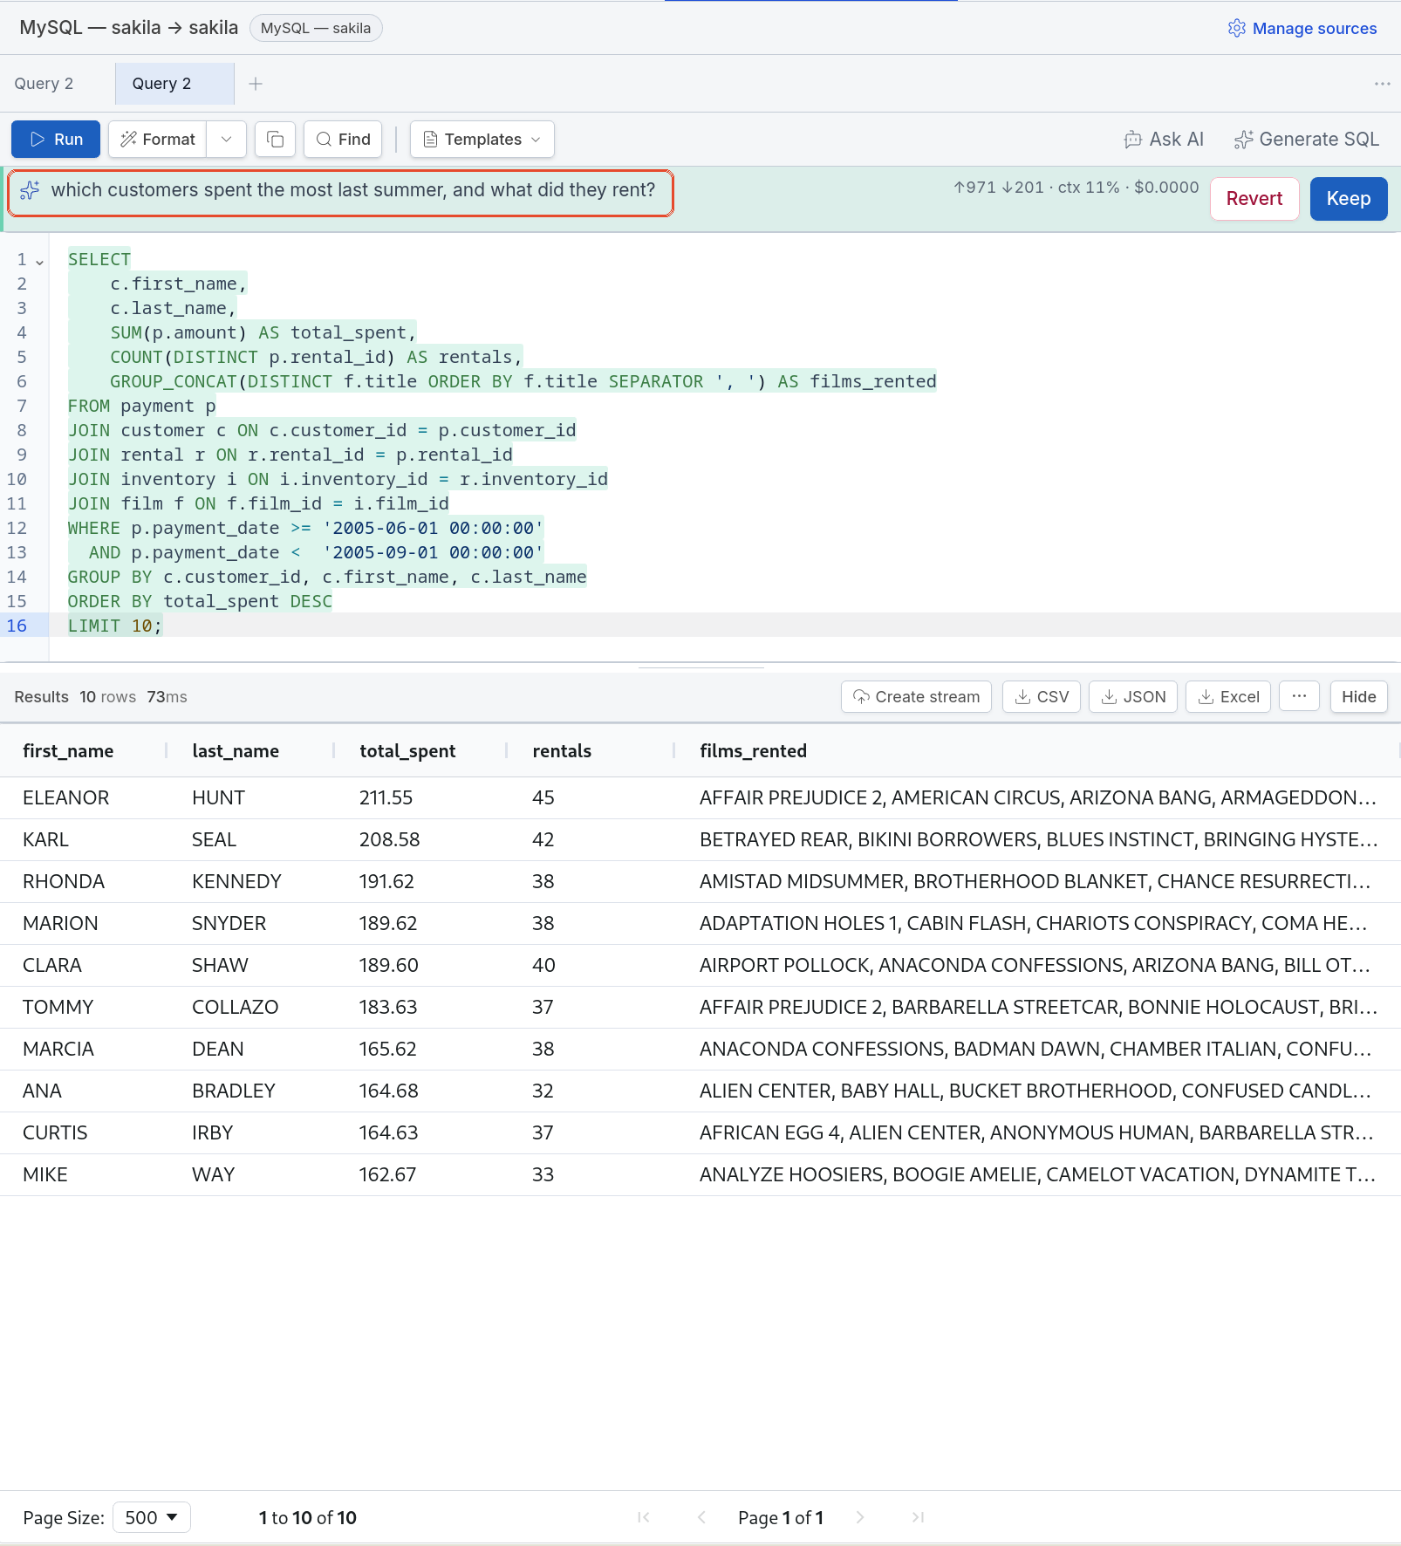Keep the AI-generated SQL changes
1401x1546 pixels.
coord(1349,199)
